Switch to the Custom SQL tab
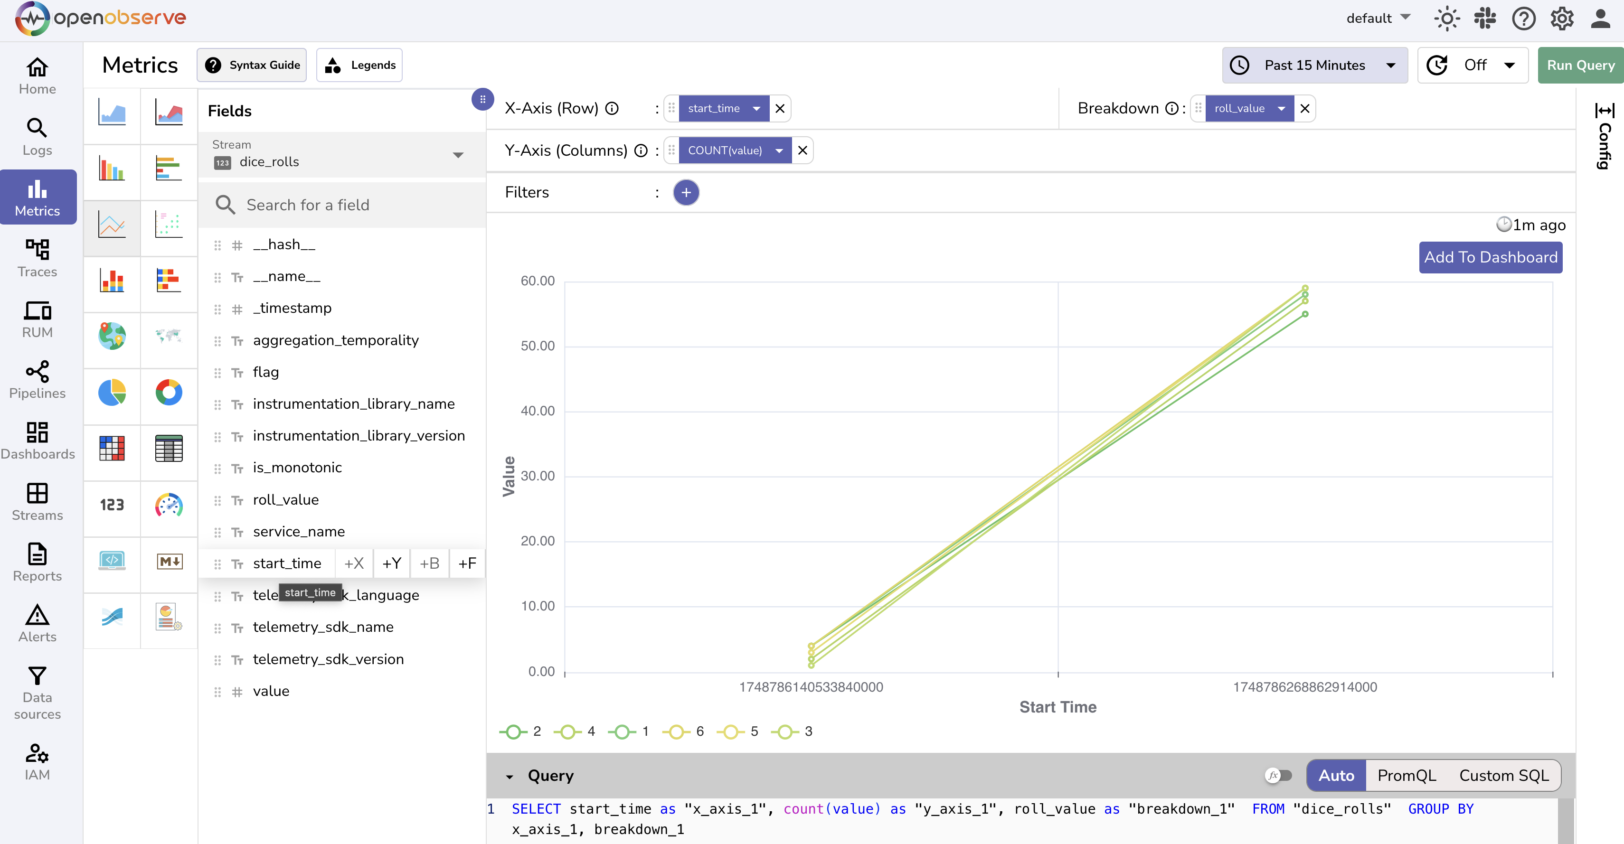 (x=1503, y=775)
